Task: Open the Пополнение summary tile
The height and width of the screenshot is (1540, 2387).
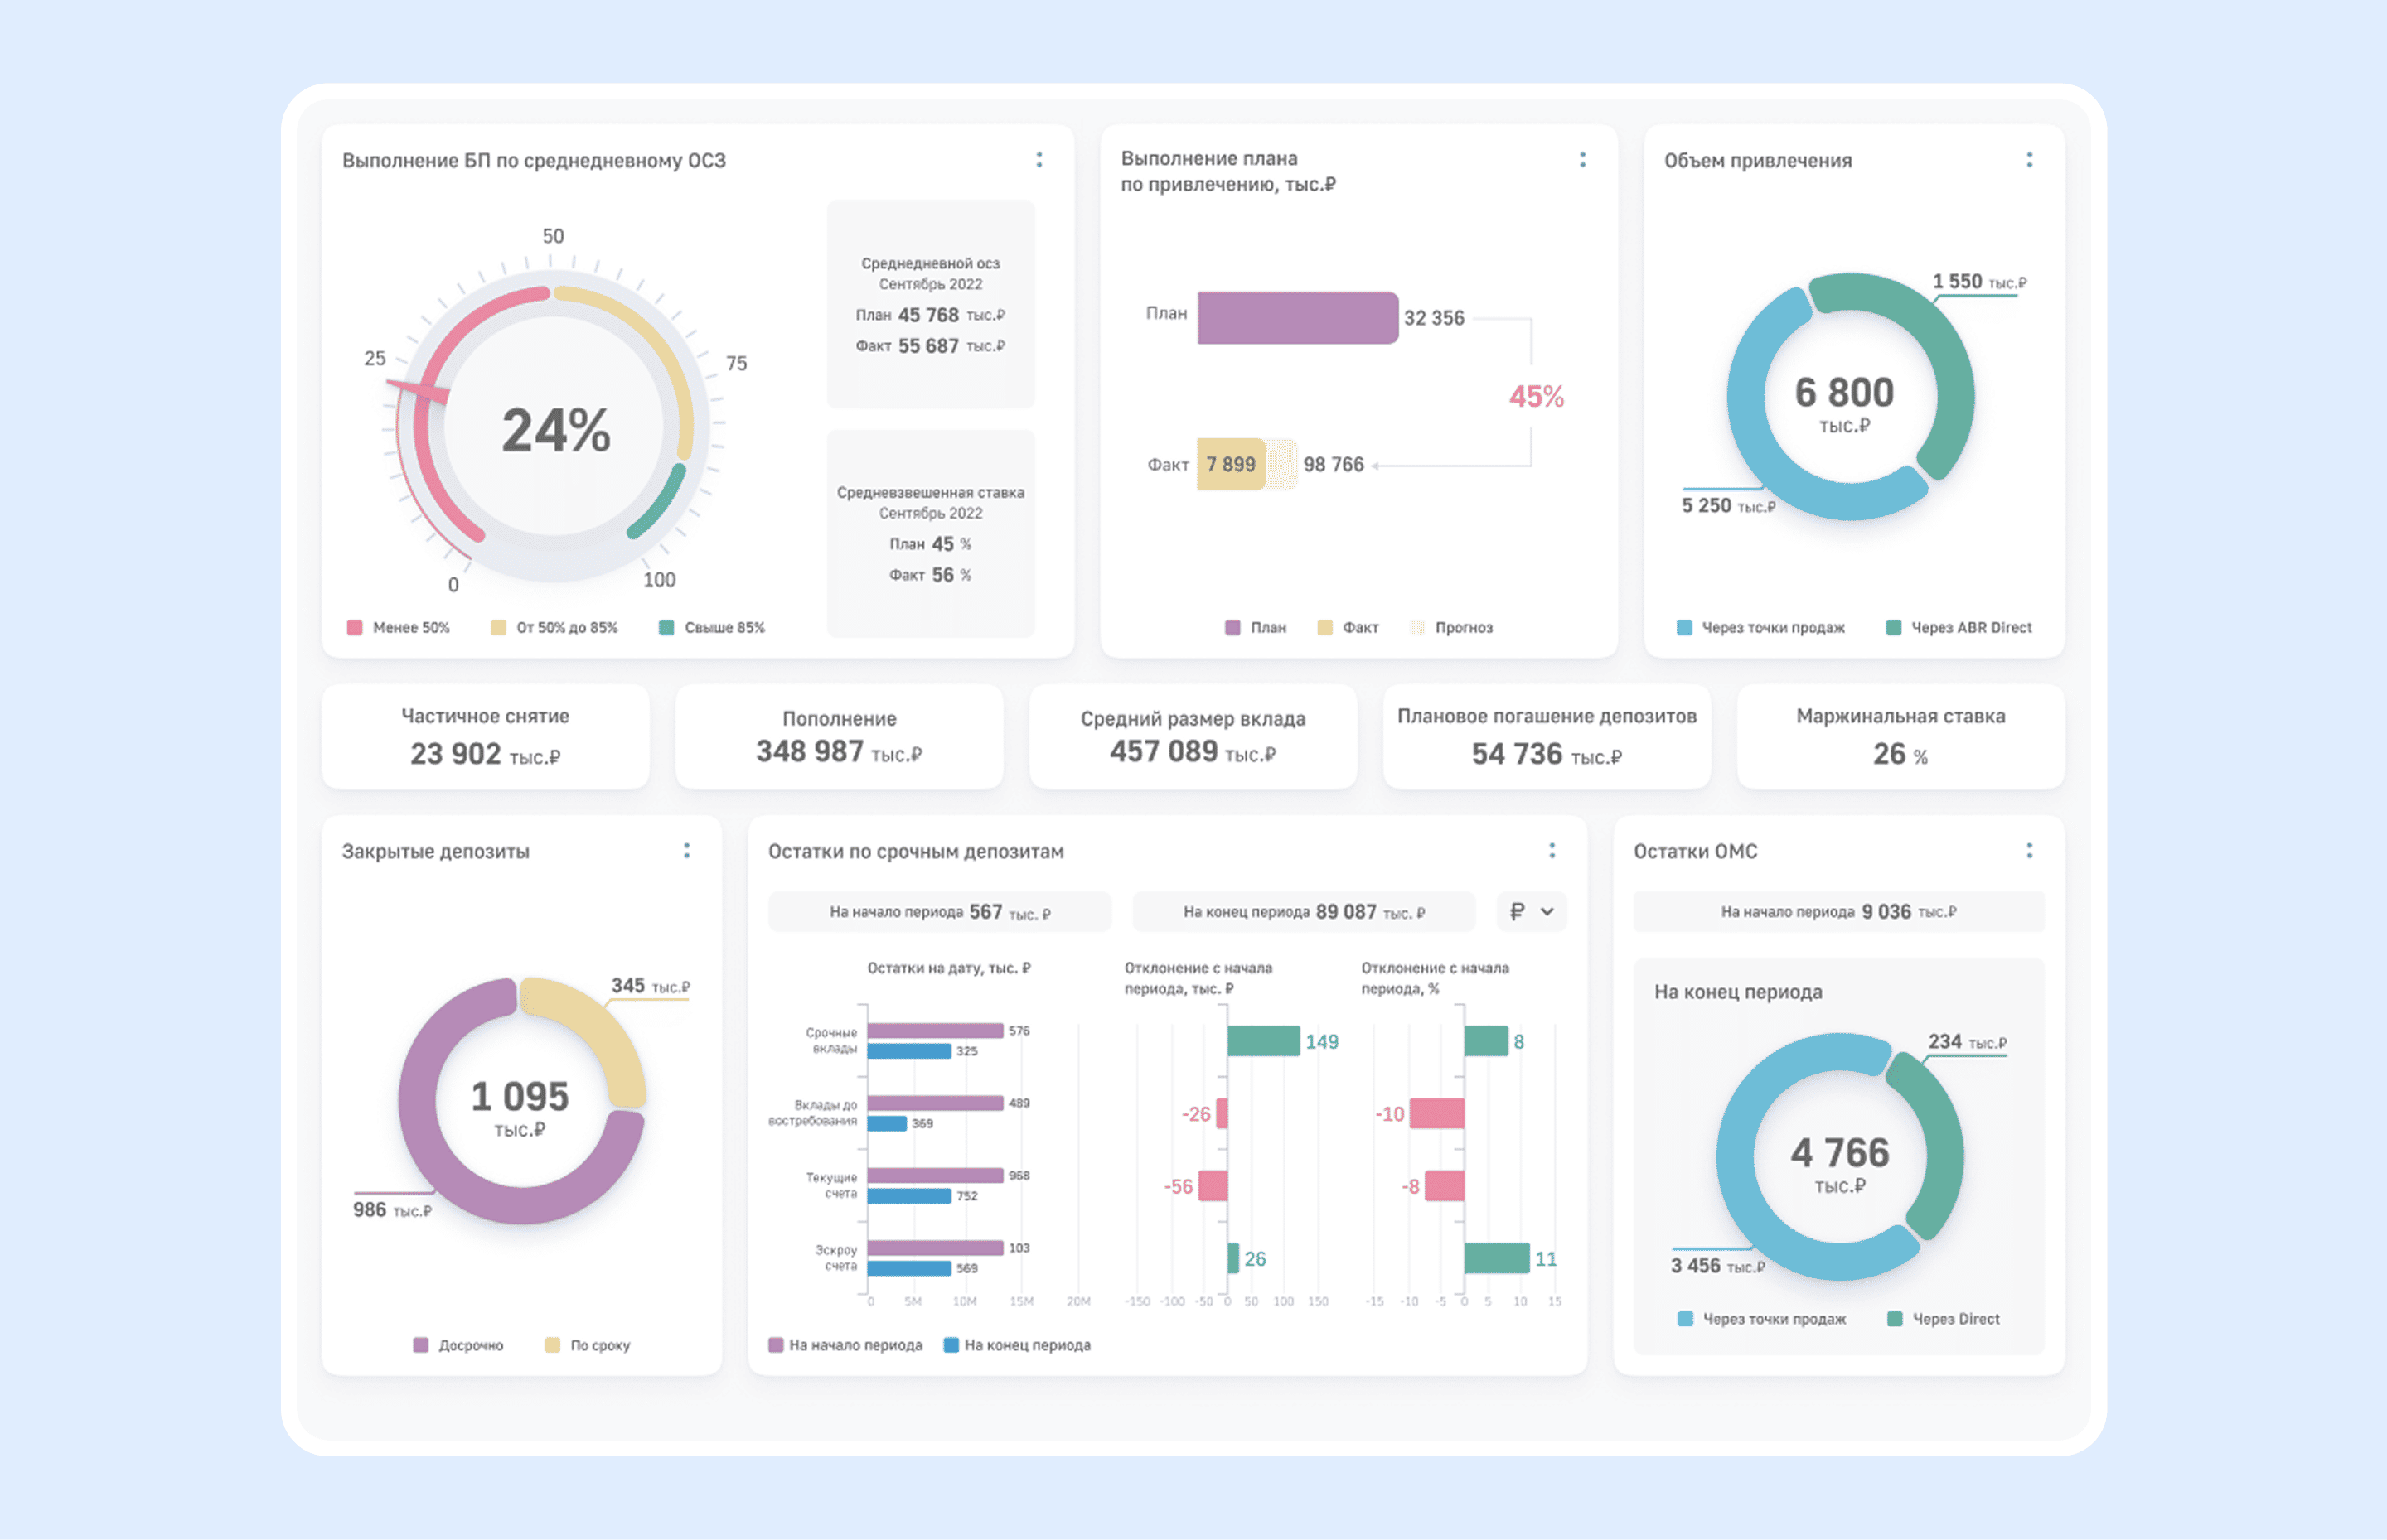Action: click(840, 737)
